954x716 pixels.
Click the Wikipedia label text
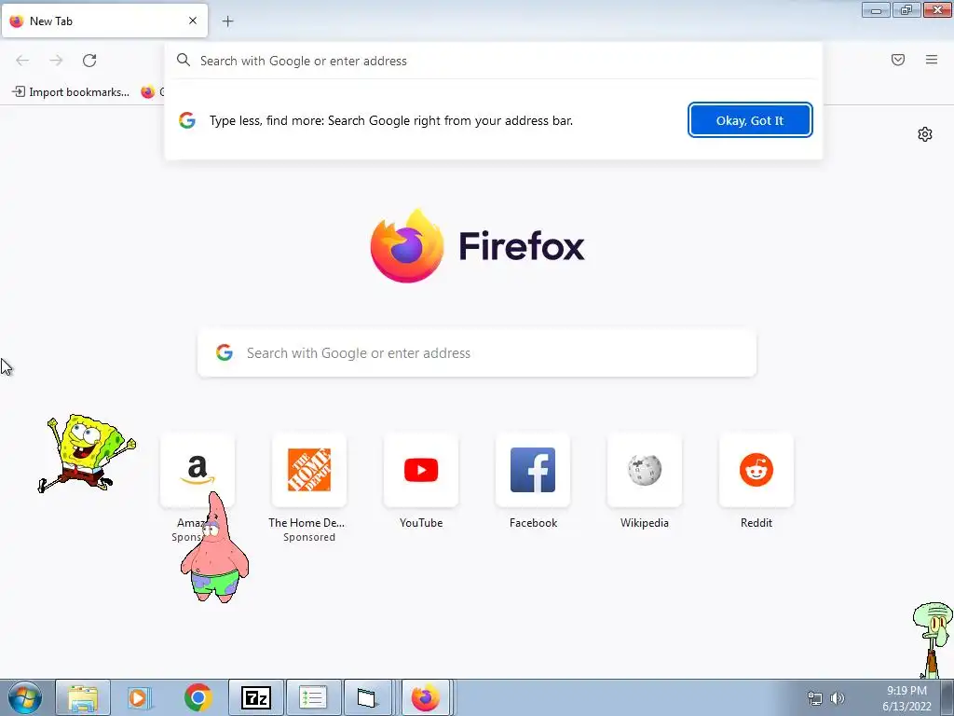[x=645, y=523]
